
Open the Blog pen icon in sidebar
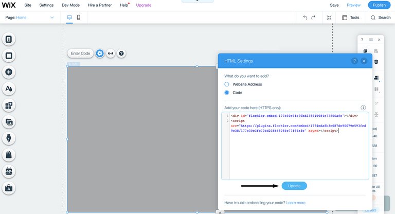pyautogui.click(x=9, y=138)
